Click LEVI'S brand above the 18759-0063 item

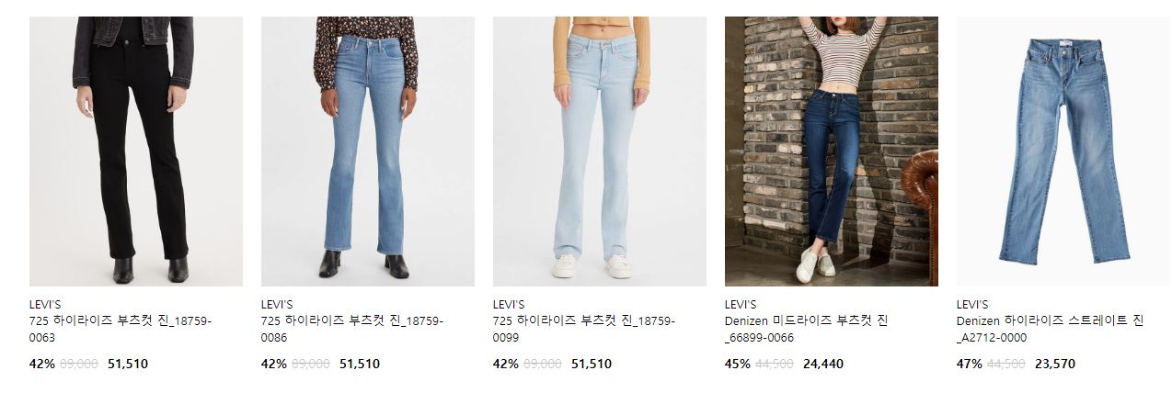click(x=45, y=305)
